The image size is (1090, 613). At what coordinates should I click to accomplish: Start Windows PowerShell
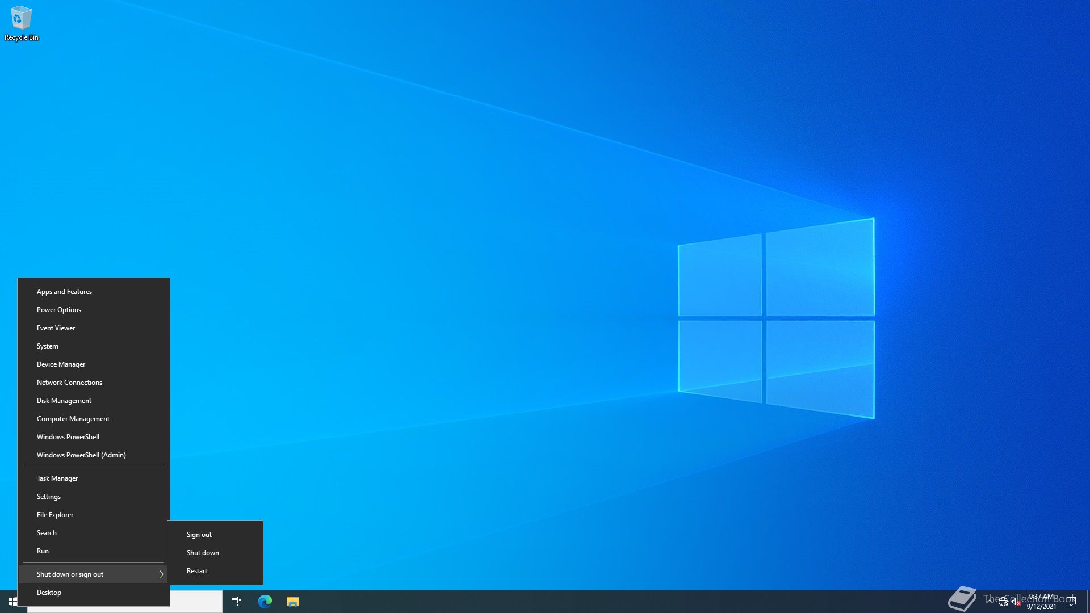click(x=94, y=437)
